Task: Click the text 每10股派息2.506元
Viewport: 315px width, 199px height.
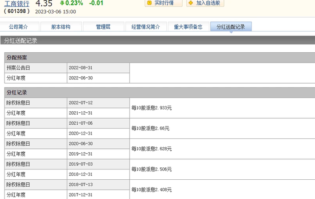Action: coord(152,169)
